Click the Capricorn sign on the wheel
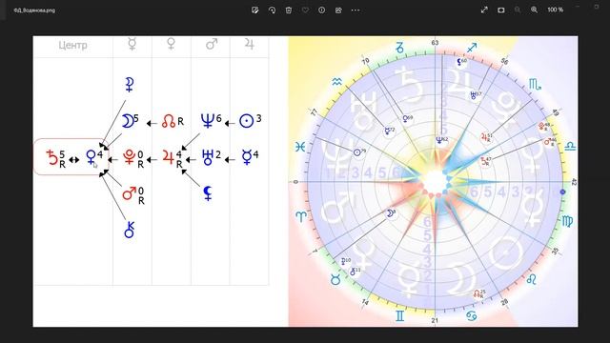 tap(399, 48)
